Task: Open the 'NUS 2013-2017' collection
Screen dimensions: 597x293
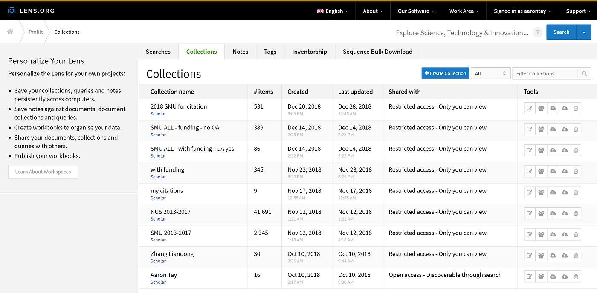Action: click(x=171, y=212)
